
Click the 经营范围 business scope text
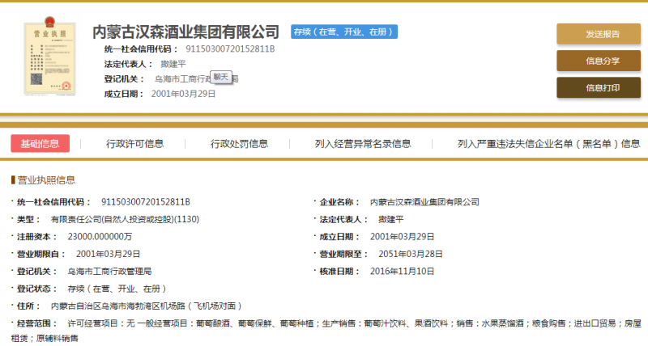coord(326,331)
